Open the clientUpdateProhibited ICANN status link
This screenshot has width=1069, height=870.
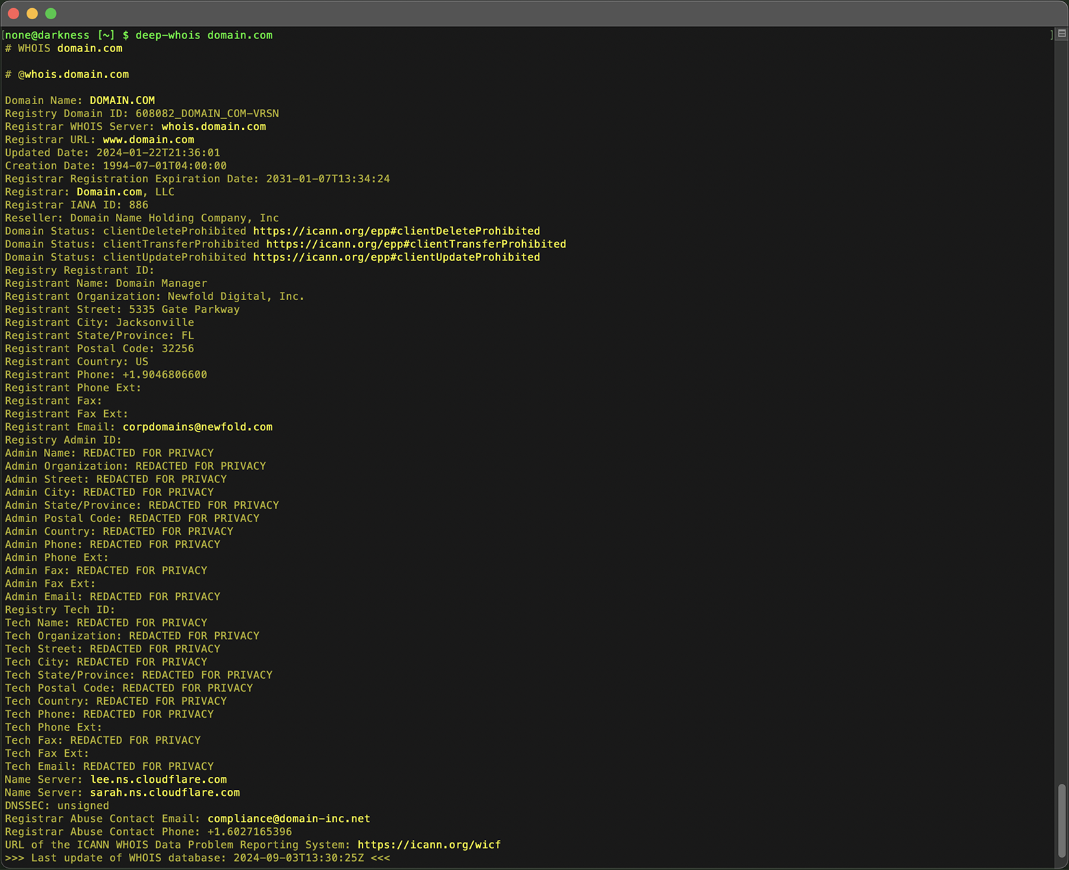[396, 257]
